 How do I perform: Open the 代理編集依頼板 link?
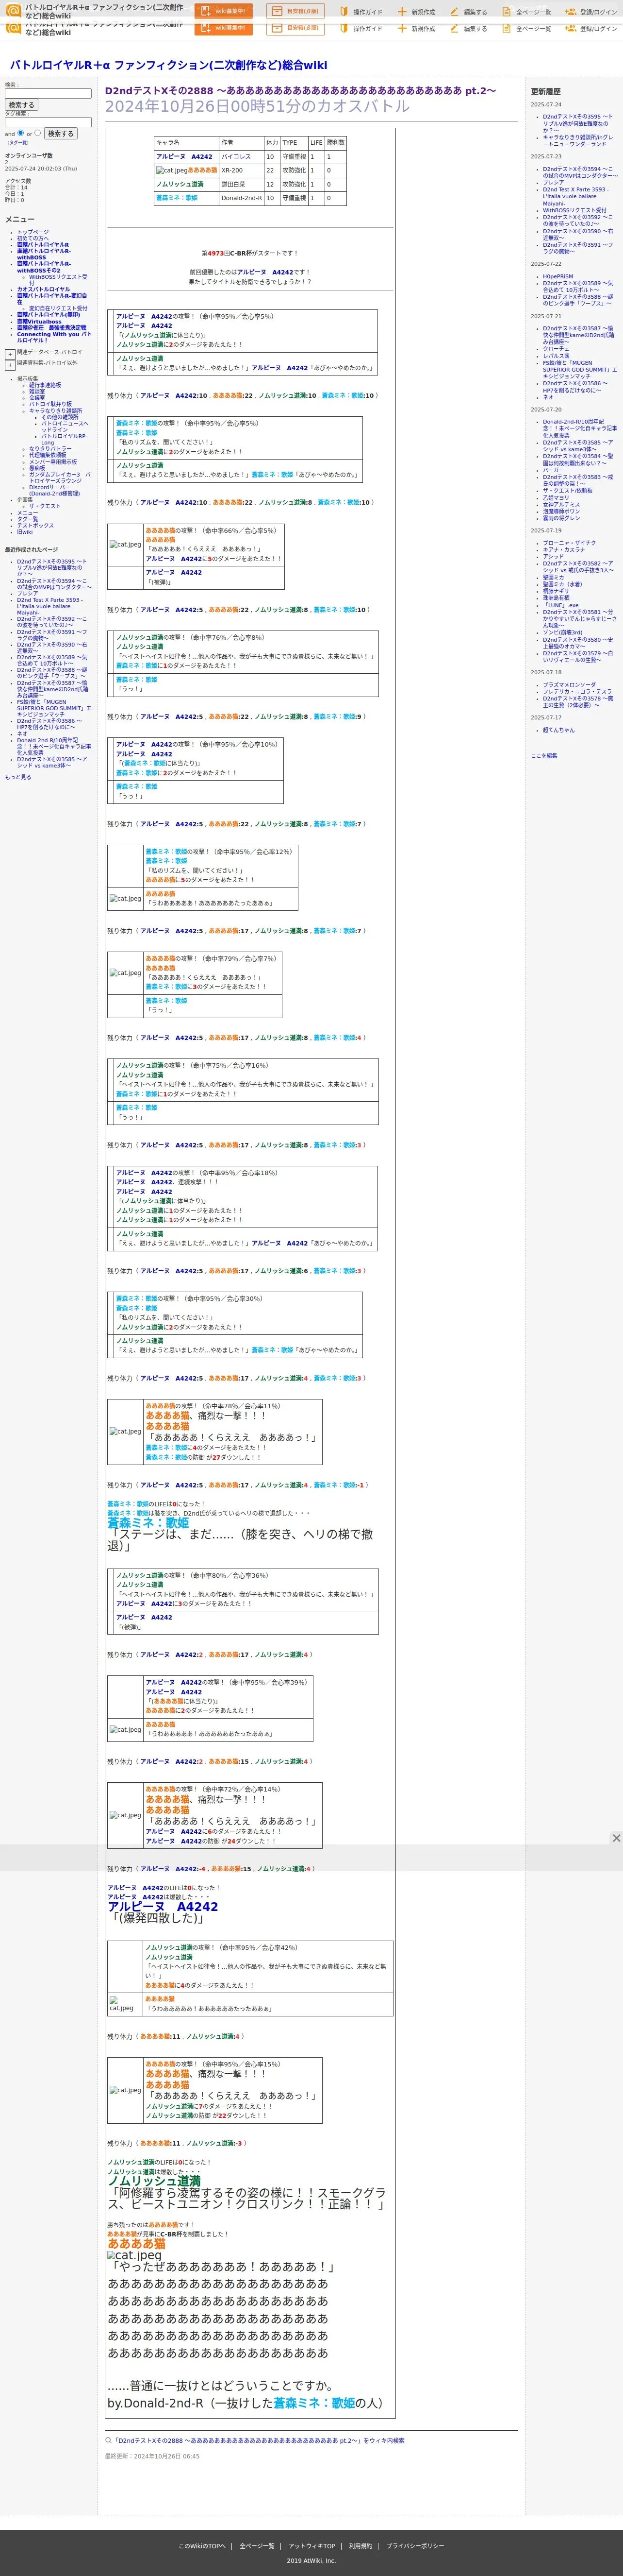click(48, 455)
